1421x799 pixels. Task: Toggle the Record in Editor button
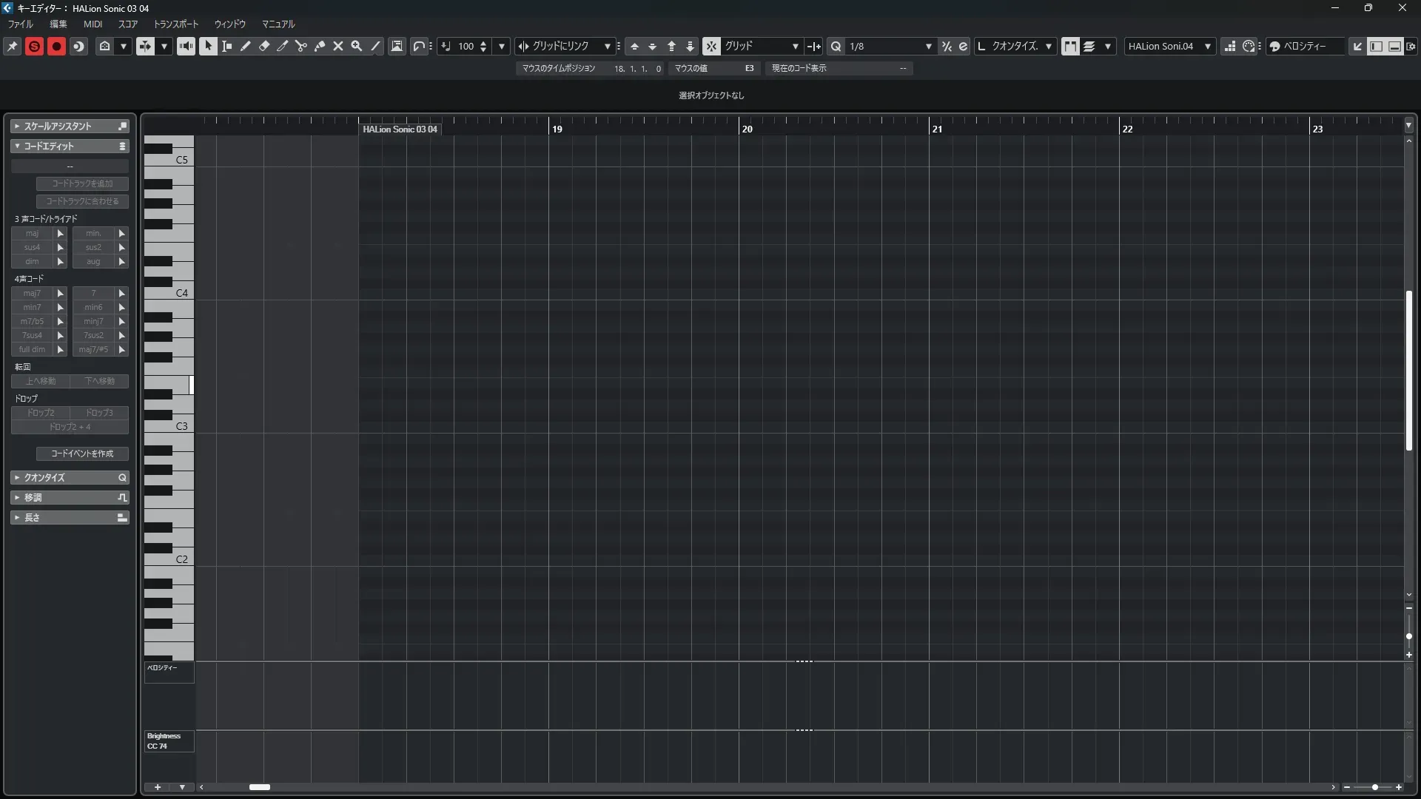[x=56, y=46]
